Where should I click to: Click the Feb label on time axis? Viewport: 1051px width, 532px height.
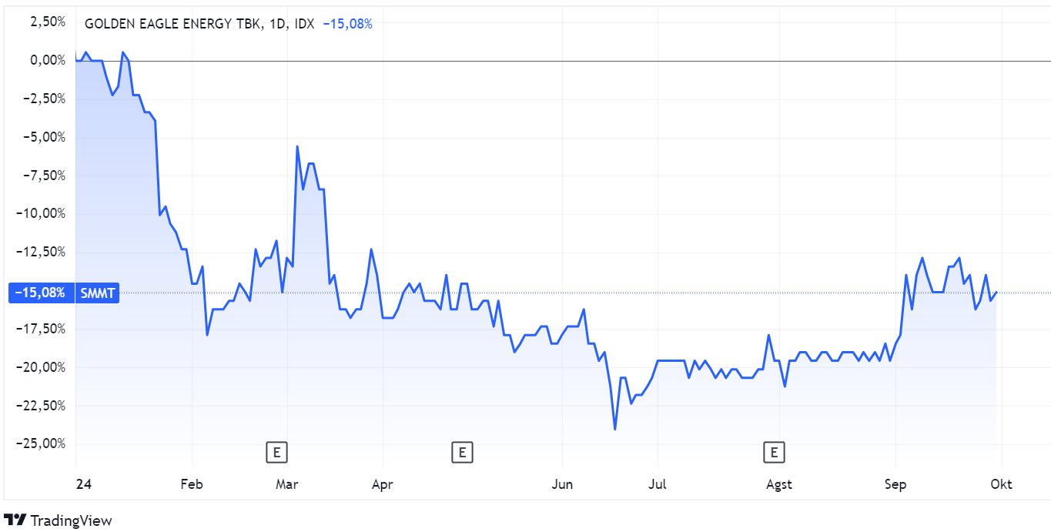click(191, 484)
